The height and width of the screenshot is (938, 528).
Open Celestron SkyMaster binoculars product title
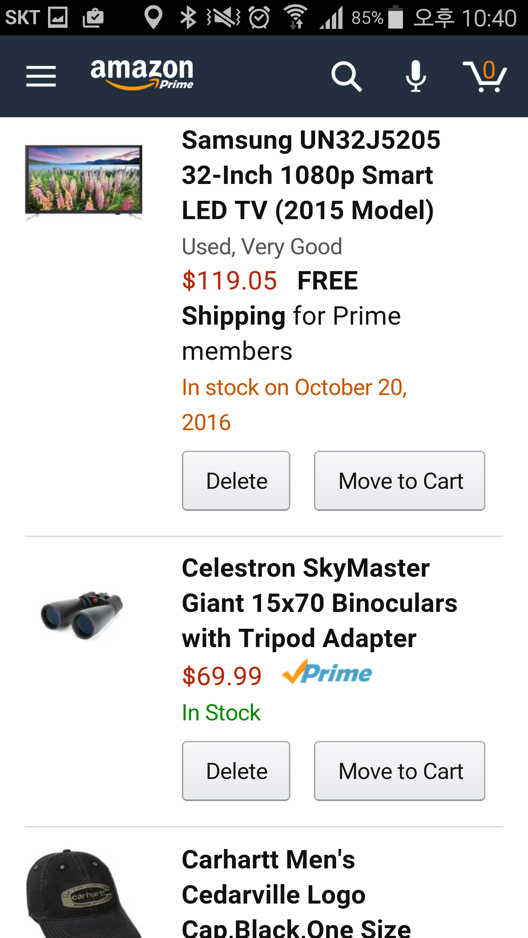[x=319, y=603]
